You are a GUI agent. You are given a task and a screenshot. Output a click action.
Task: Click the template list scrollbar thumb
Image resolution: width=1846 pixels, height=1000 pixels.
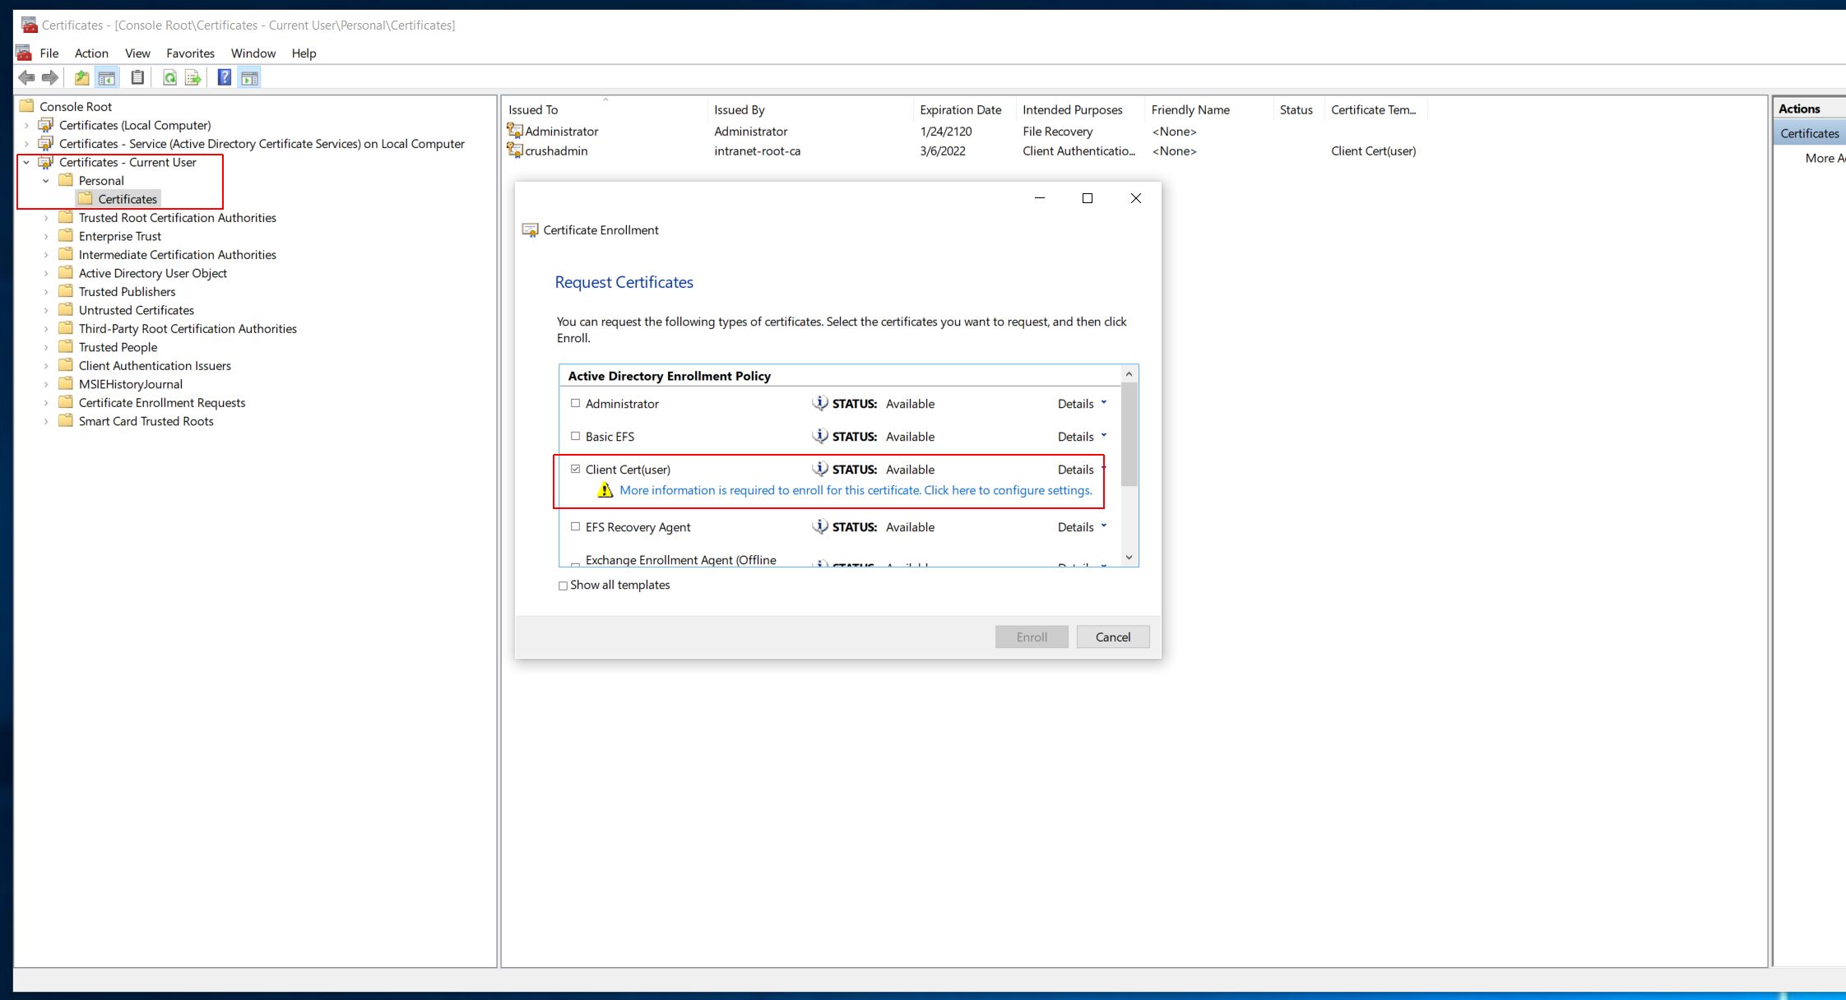(x=1129, y=434)
